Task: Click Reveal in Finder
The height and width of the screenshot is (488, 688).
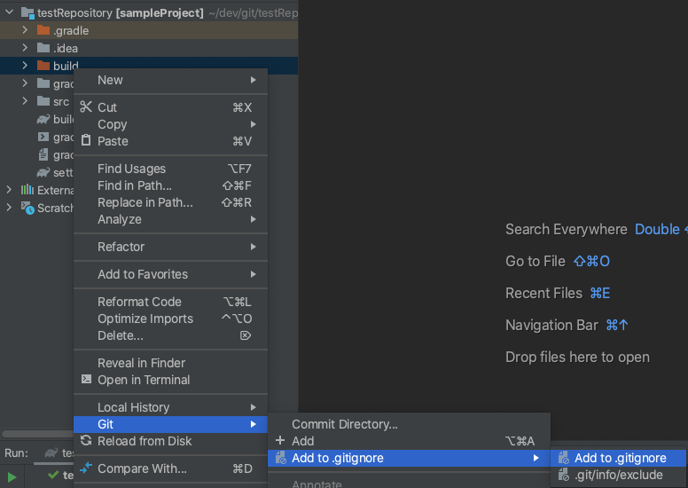Action: [141, 363]
